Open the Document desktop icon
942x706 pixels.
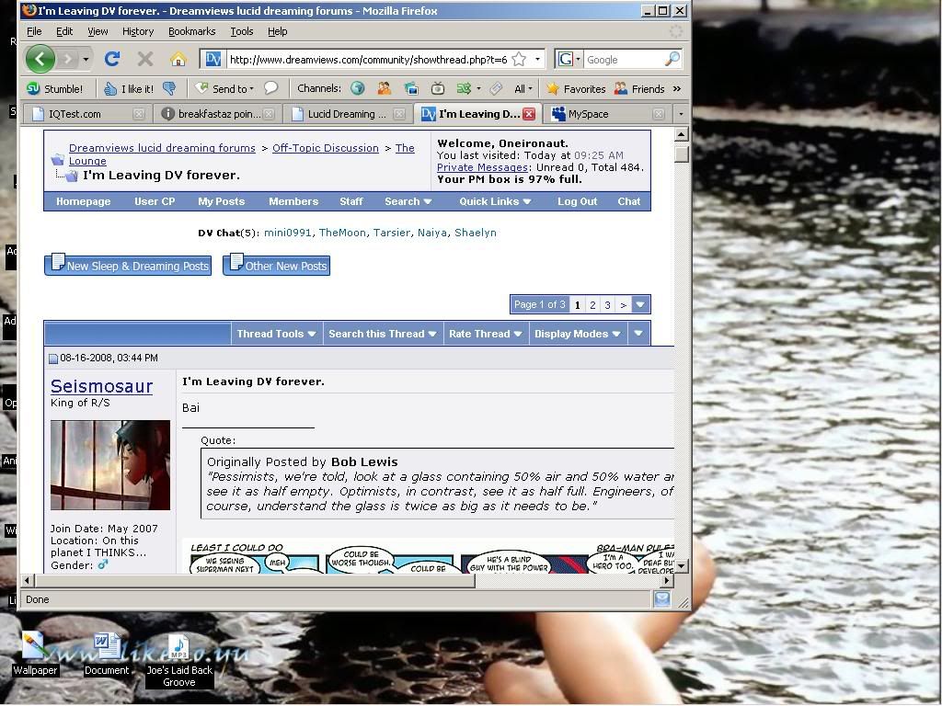point(107,654)
